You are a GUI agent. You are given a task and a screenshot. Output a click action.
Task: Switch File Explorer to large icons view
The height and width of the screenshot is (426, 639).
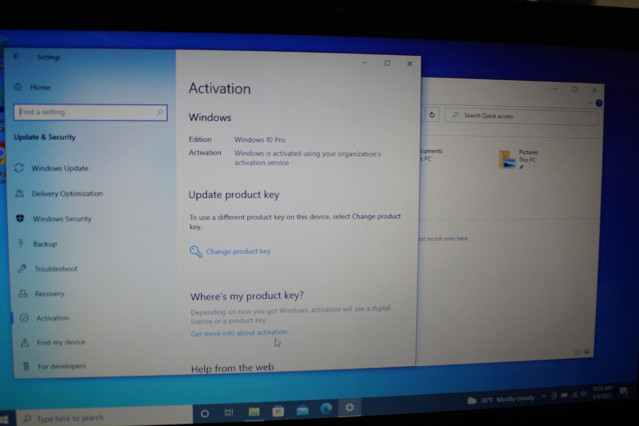click(587, 352)
